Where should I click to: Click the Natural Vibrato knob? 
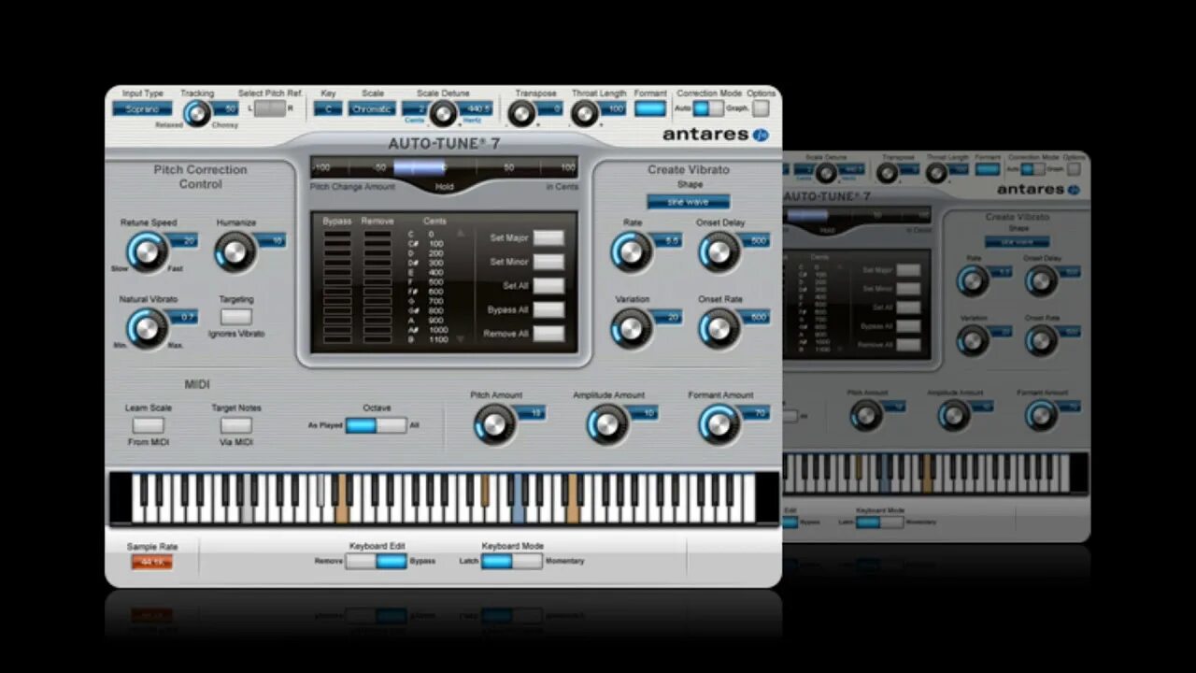pyautogui.click(x=147, y=328)
